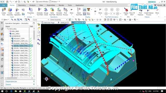Click Generate Tool Path
Viewport: 166px width, 93px height.
(x=40, y=12)
